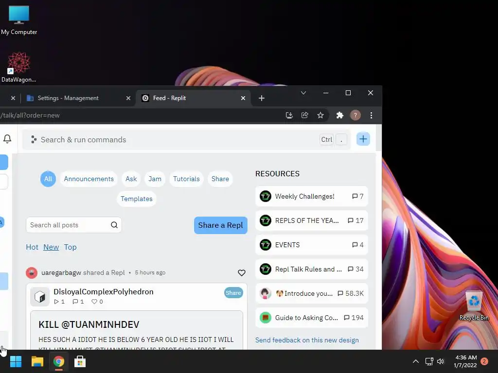
Task: Select the All category filter
Action: 48,179
